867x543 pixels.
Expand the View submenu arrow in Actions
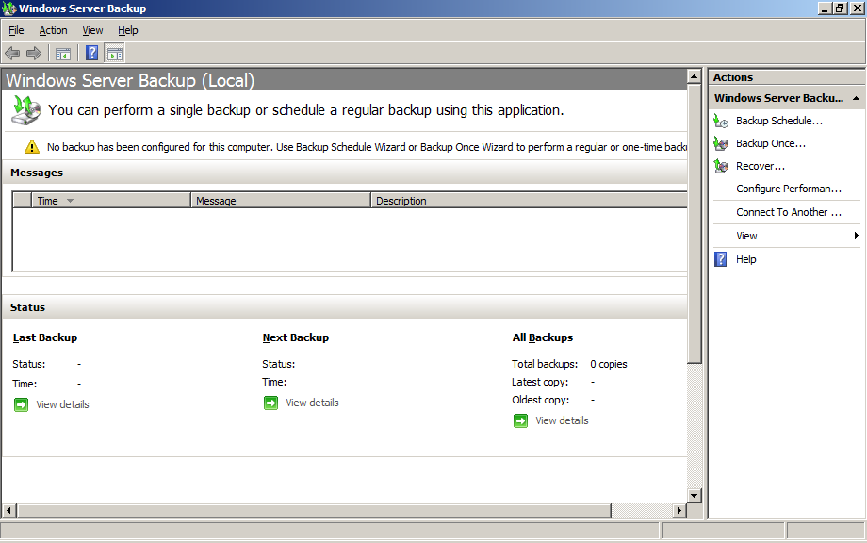[x=857, y=236]
